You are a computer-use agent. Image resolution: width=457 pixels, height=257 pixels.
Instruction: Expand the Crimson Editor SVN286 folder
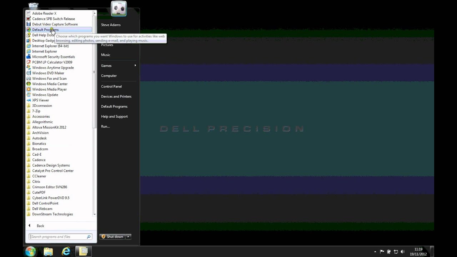pyautogui.click(x=49, y=187)
